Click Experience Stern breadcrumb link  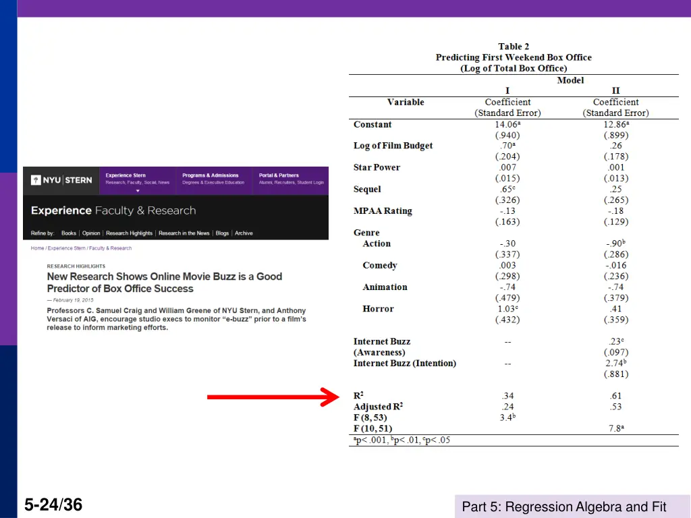pyautogui.click(x=68, y=248)
